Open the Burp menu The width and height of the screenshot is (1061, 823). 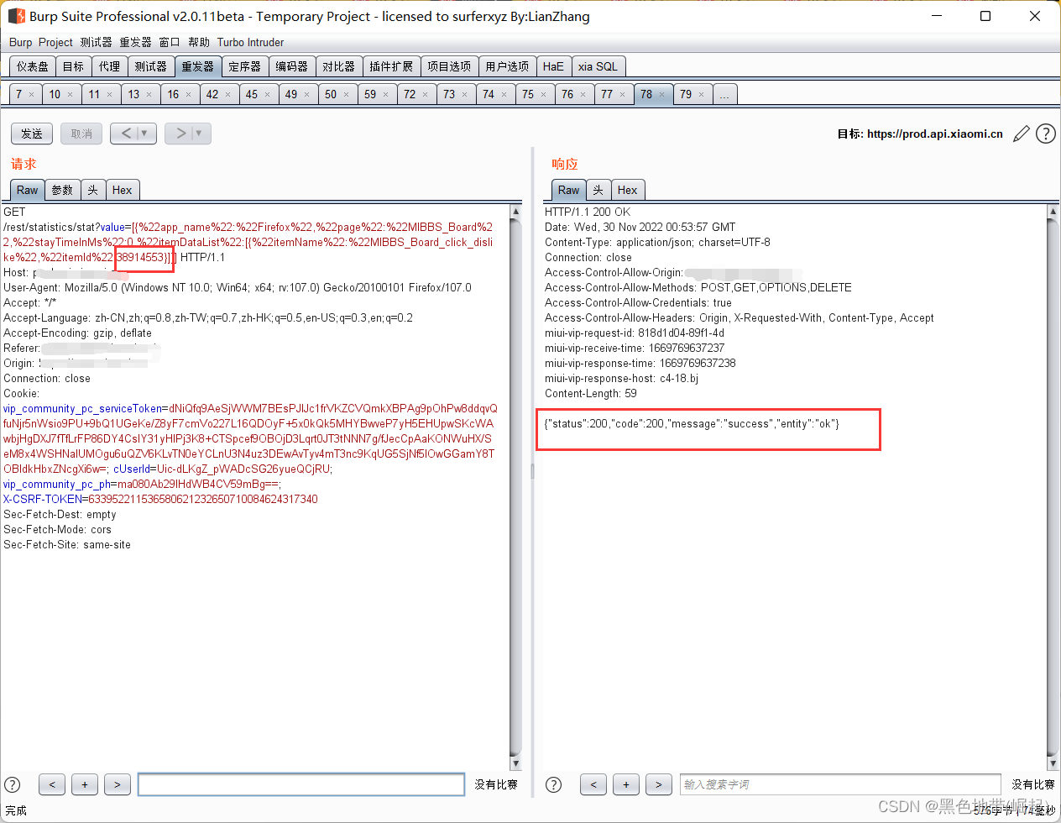tap(20, 42)
